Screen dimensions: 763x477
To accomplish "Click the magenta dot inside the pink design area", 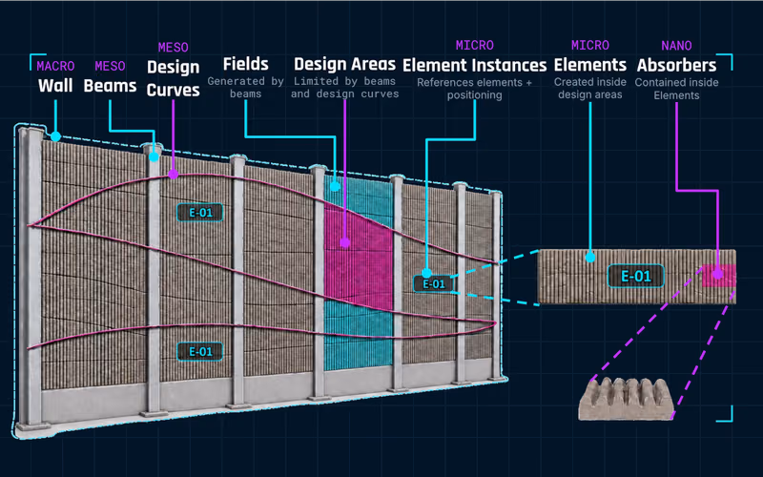I will pos(345,242).
